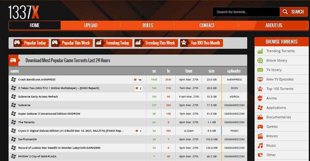310x161 pixels.
Task: Click Other icon in sidebar
Action: [260, 155]
